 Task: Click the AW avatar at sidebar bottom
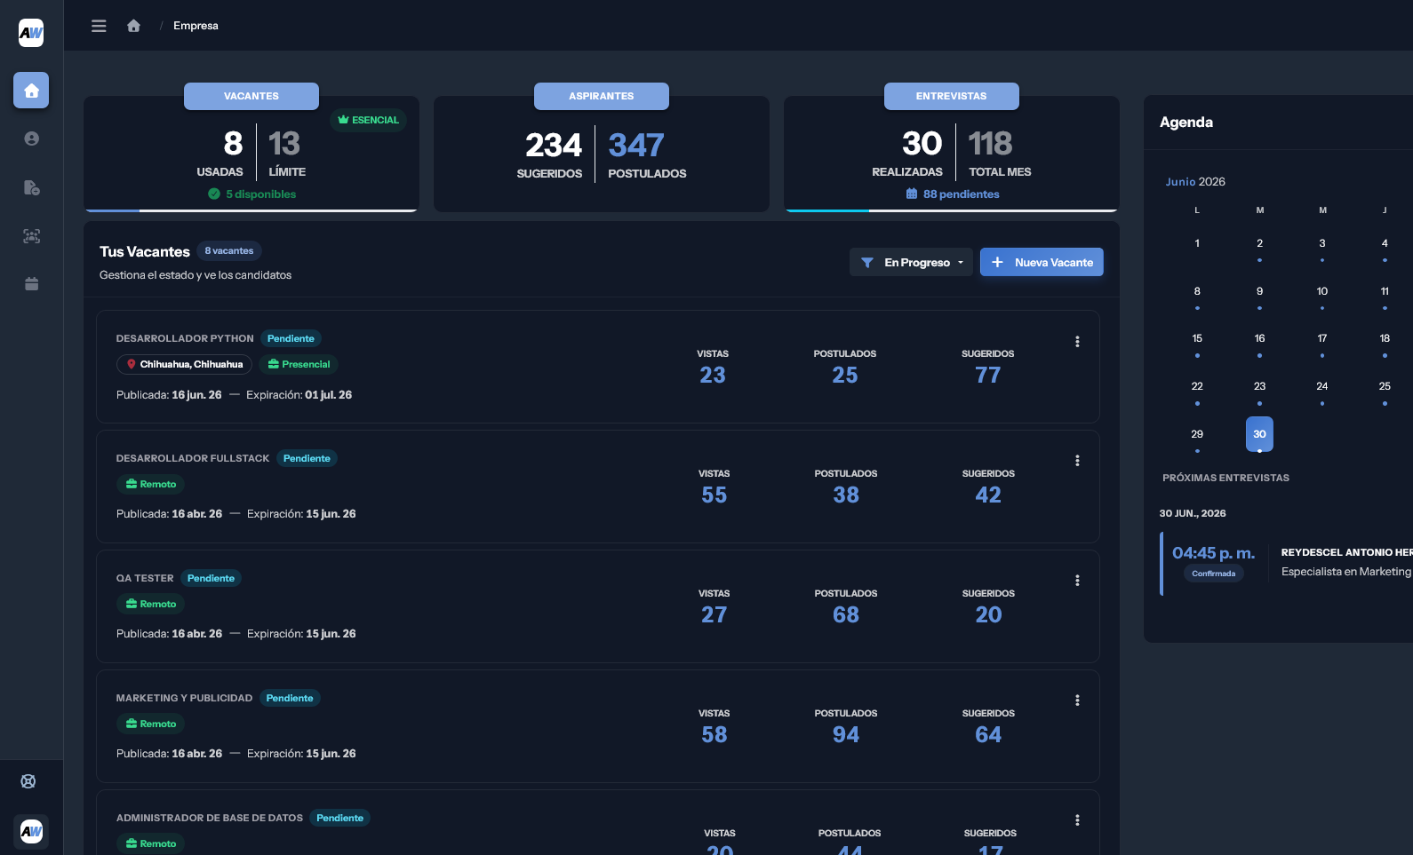click(x=31, y=831)
